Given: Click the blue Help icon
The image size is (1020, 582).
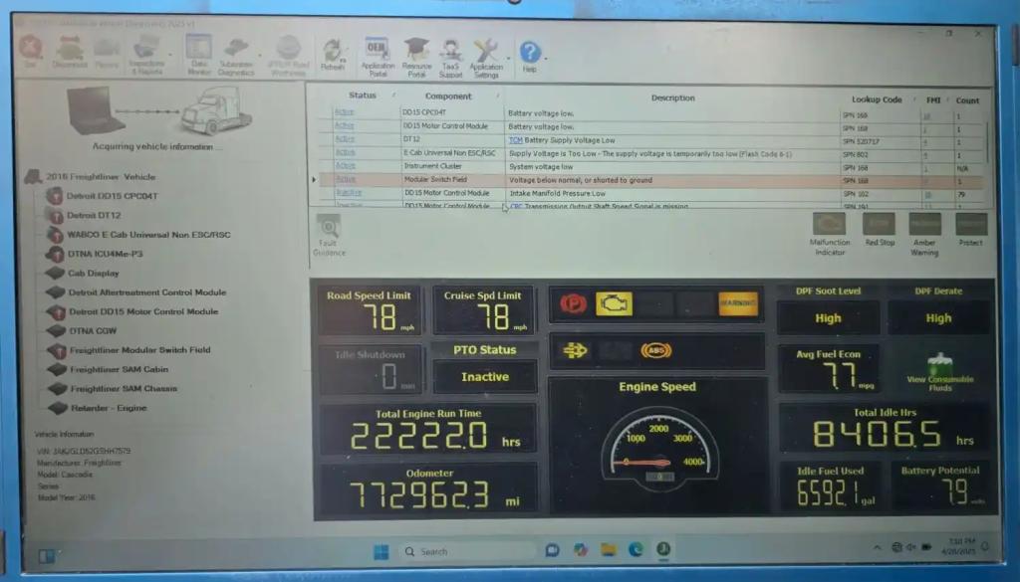Looking at the screenshot, I should [530, 54].
